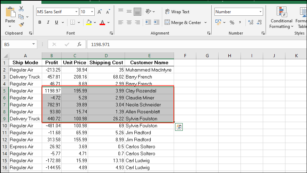This screenshot has width=307, height=173.
Task: Click Merge & Center button
Action: click(183, 23)
